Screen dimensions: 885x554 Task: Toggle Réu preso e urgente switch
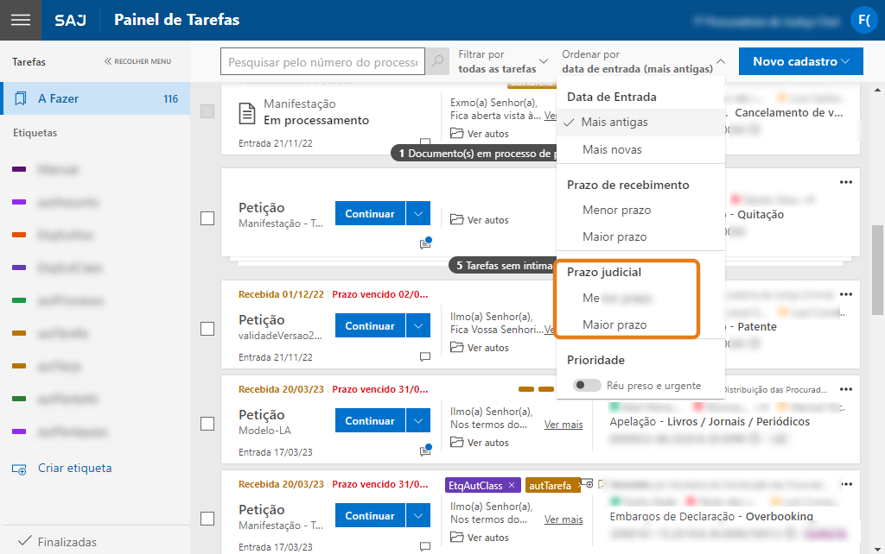tap(588, 386)
